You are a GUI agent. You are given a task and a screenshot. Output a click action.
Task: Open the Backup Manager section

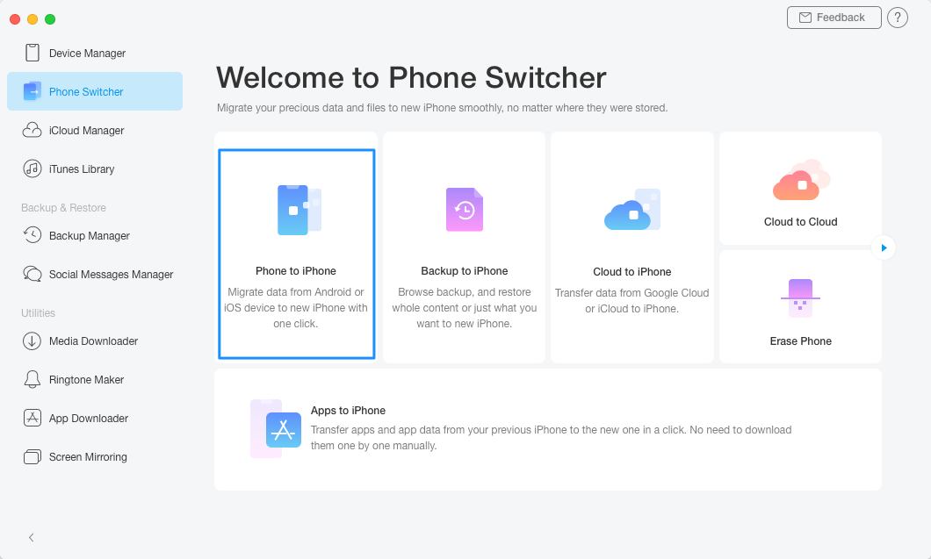pyautogui.click(x=95, y=235)
